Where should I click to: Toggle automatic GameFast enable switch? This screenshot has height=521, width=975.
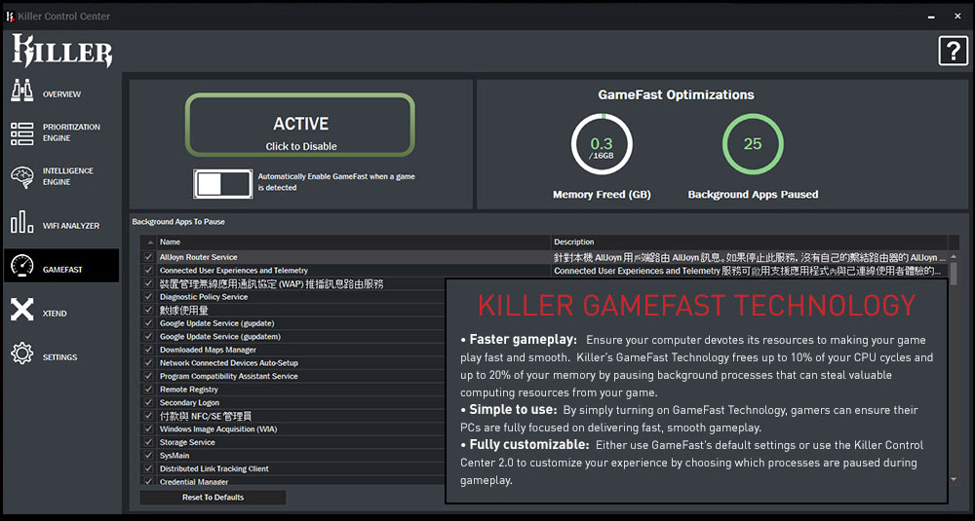tap(222, 184)
